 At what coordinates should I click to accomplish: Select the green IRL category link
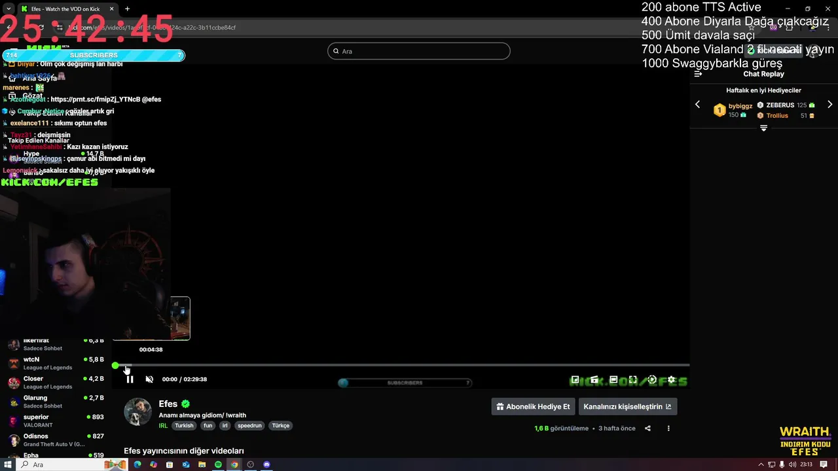point(163,425)
